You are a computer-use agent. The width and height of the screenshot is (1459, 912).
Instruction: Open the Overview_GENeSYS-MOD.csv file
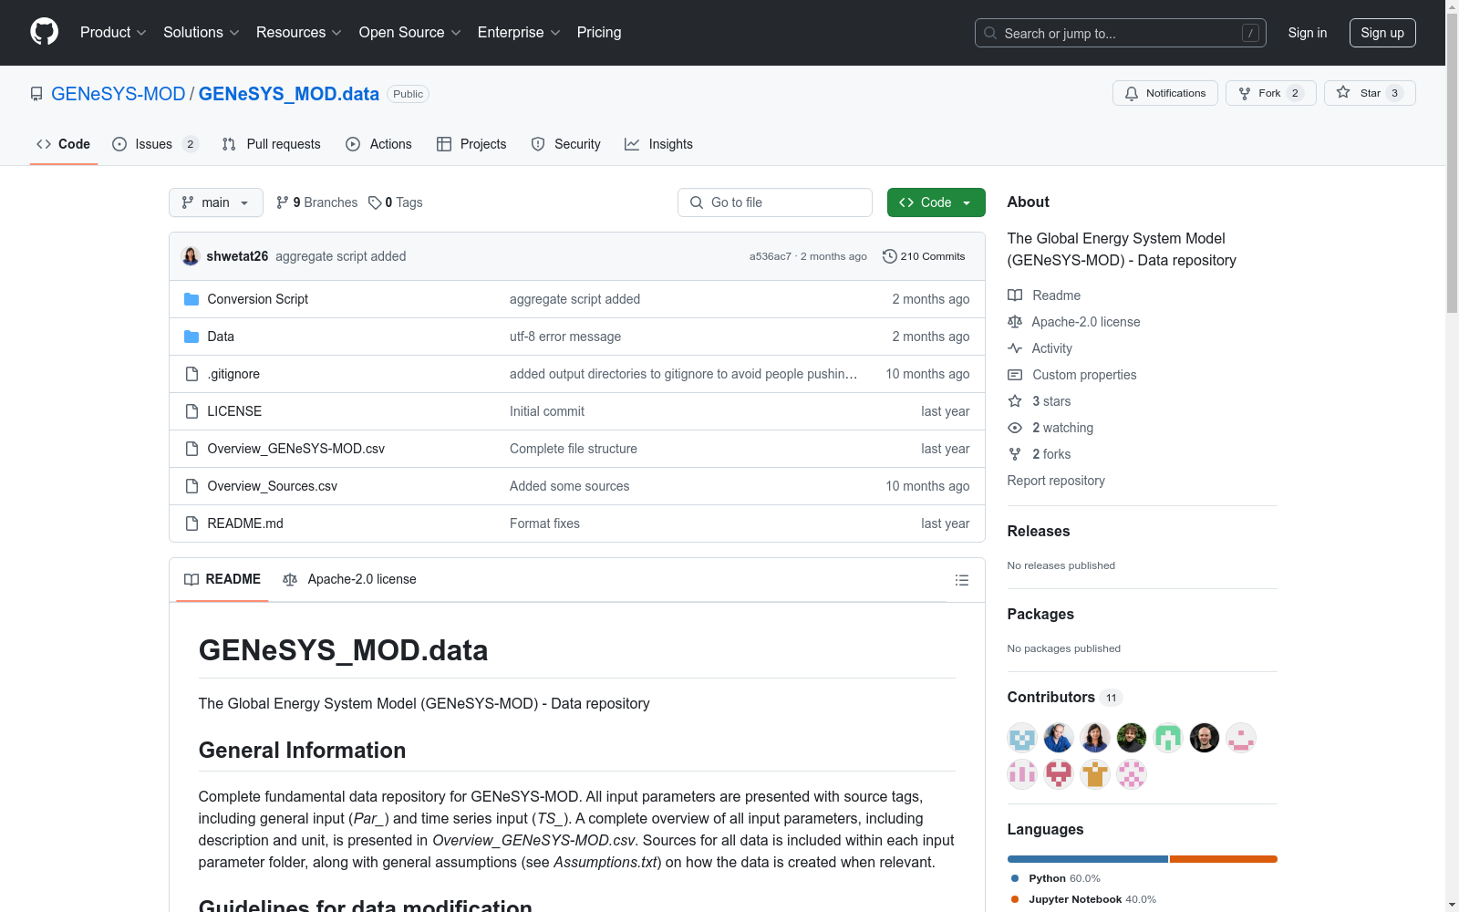[x=296, y=449]
